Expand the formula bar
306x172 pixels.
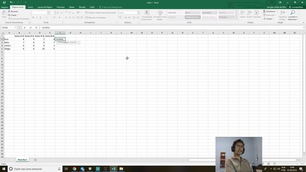click(304, 28)
